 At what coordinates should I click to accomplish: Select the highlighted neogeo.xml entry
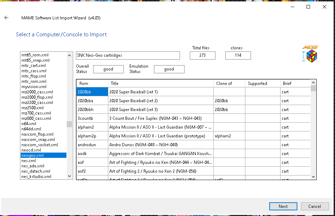click(x=44, y=155)
